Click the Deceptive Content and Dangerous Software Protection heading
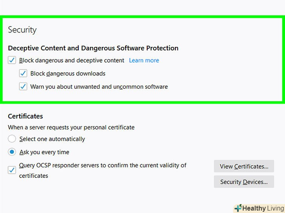 pyautogui.click(x=93, y=48)
